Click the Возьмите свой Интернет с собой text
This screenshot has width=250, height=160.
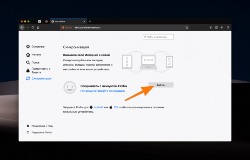(86, 55)
